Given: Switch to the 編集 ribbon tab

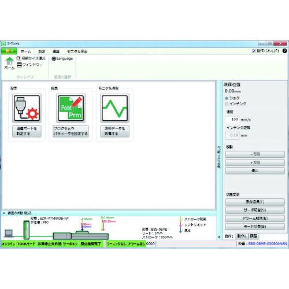Looking at the screenshot, I should [x=56, y=51].
